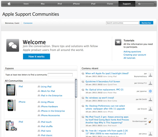Open Quicktime X Secondary Full Screen thread
Viewport: 158px width, 137px height.
(103, 82)
